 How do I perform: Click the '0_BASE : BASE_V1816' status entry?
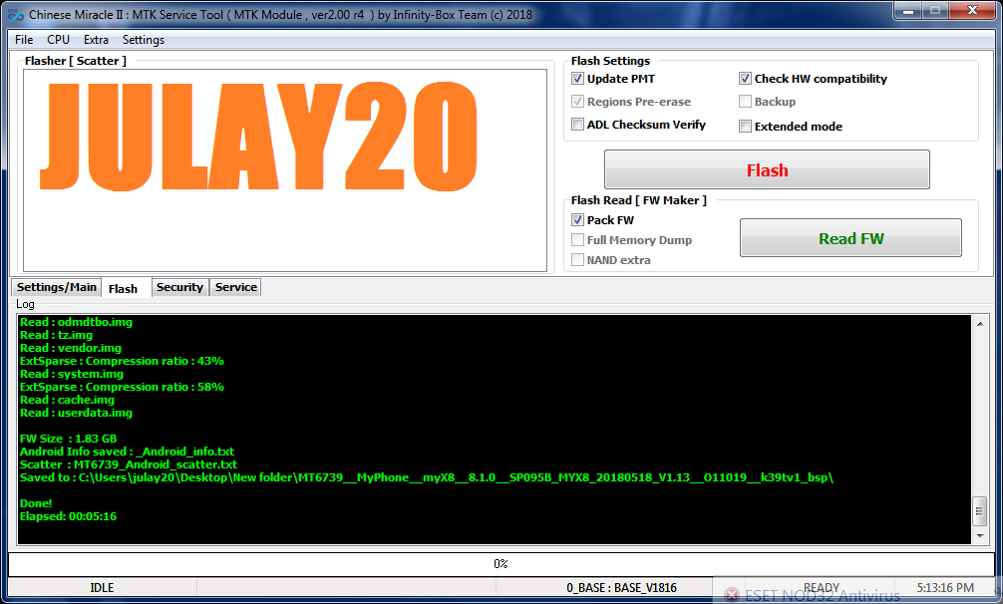click(x=621, y=587)
